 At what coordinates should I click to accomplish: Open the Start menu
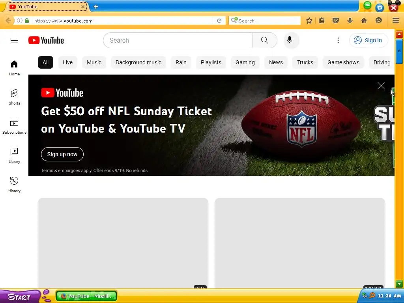click(20, 297)
